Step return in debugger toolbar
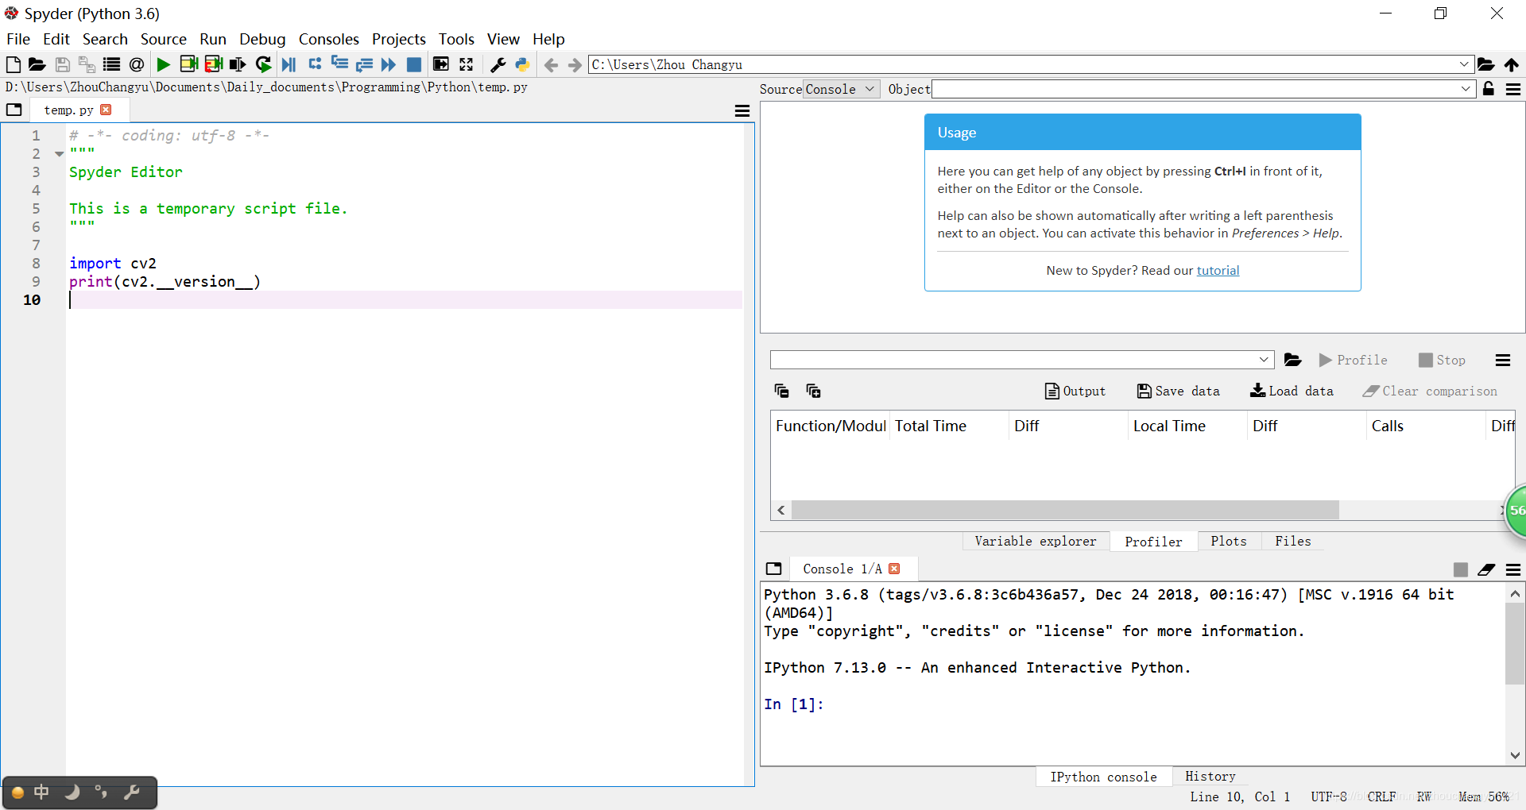Screen dimensions: 1526x810 point(364,64)
